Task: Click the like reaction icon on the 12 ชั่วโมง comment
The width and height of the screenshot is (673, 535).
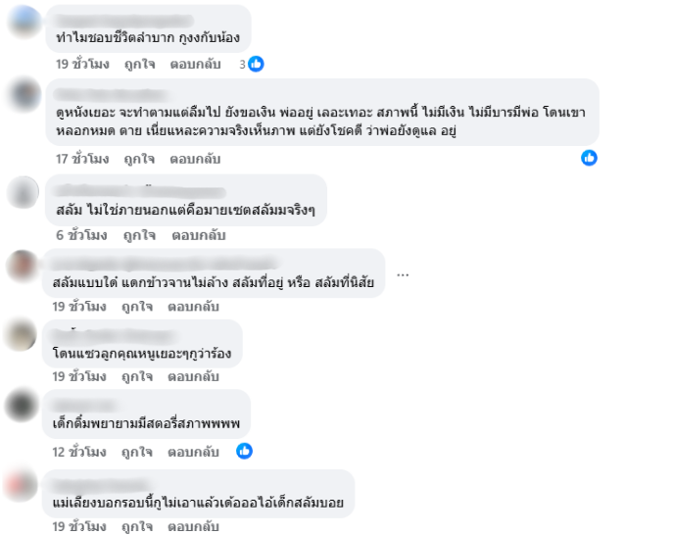Action: coord(244,451)
